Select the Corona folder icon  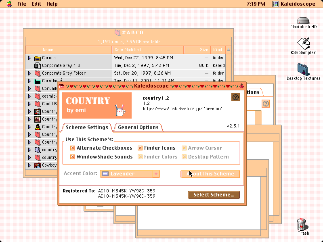(x=37, y=58)
